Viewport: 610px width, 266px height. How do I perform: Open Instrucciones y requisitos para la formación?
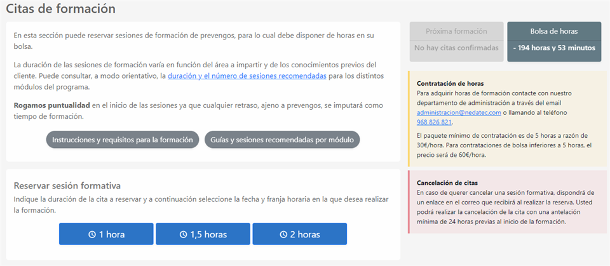(122, 140)
